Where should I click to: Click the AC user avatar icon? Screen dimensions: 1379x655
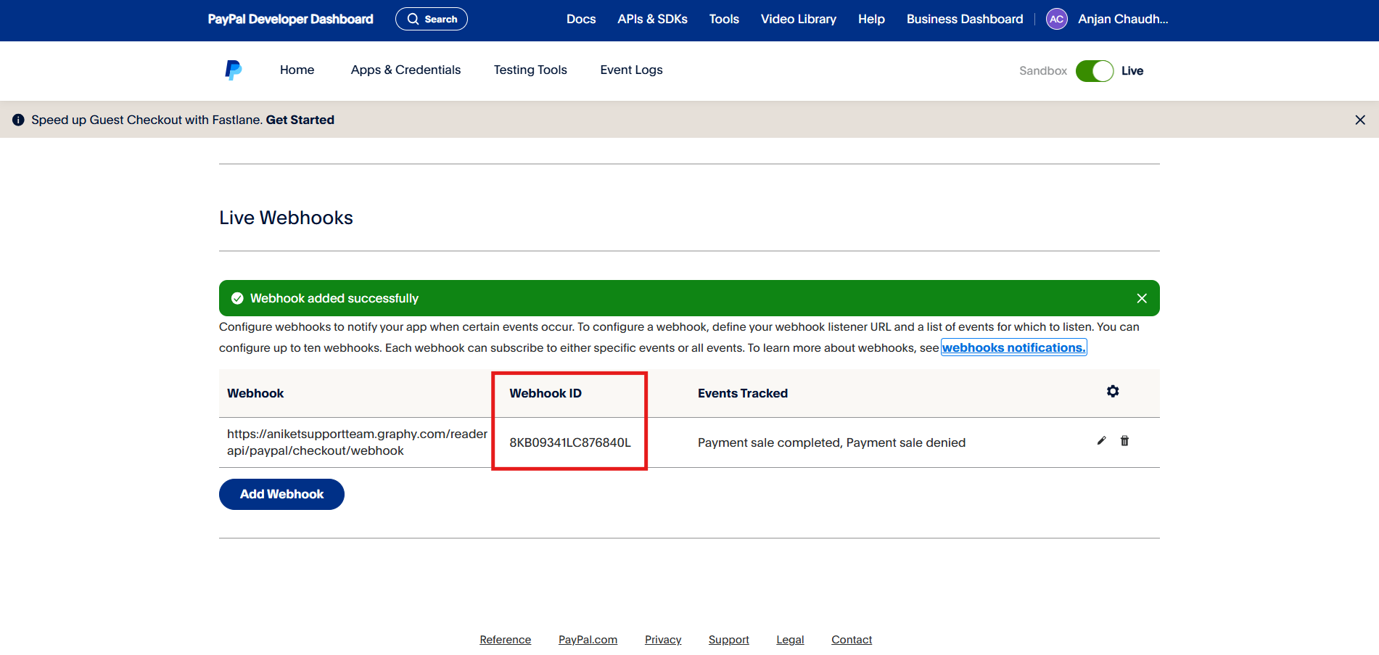click(1056, 20)
